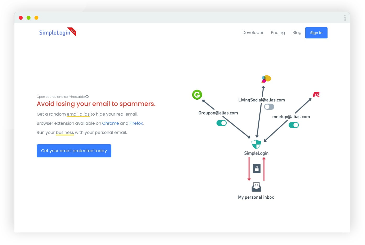Click the Avoid losing your email headline
This screenshot has height=245, width=365.
pyautogui.click(x=96, y=104)
